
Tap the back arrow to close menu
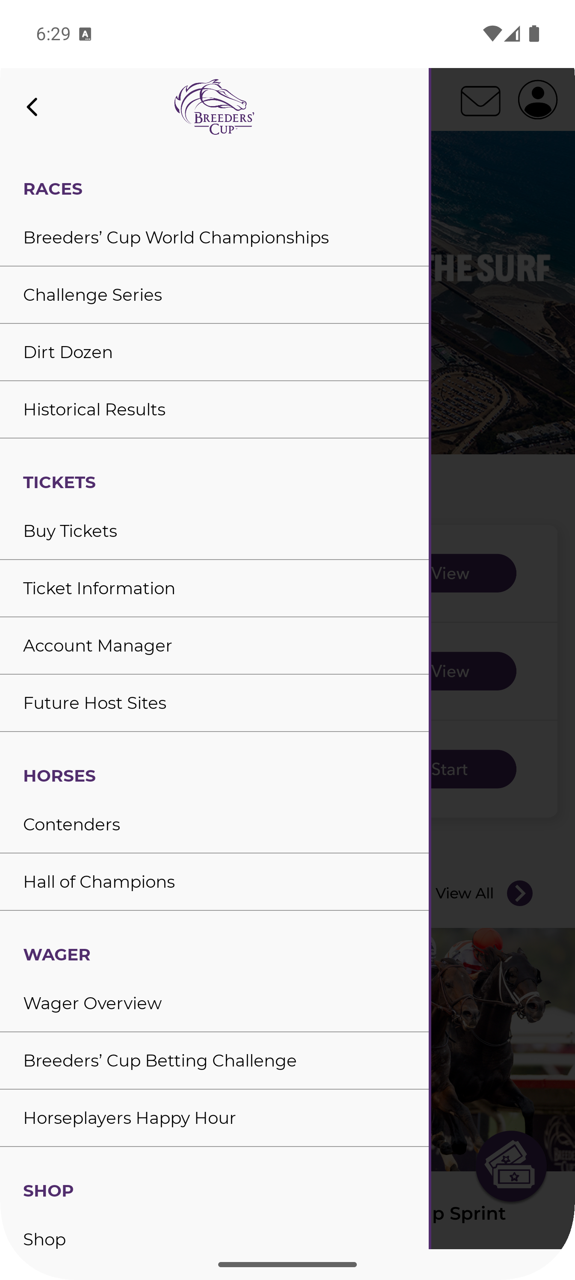[33, 107]
